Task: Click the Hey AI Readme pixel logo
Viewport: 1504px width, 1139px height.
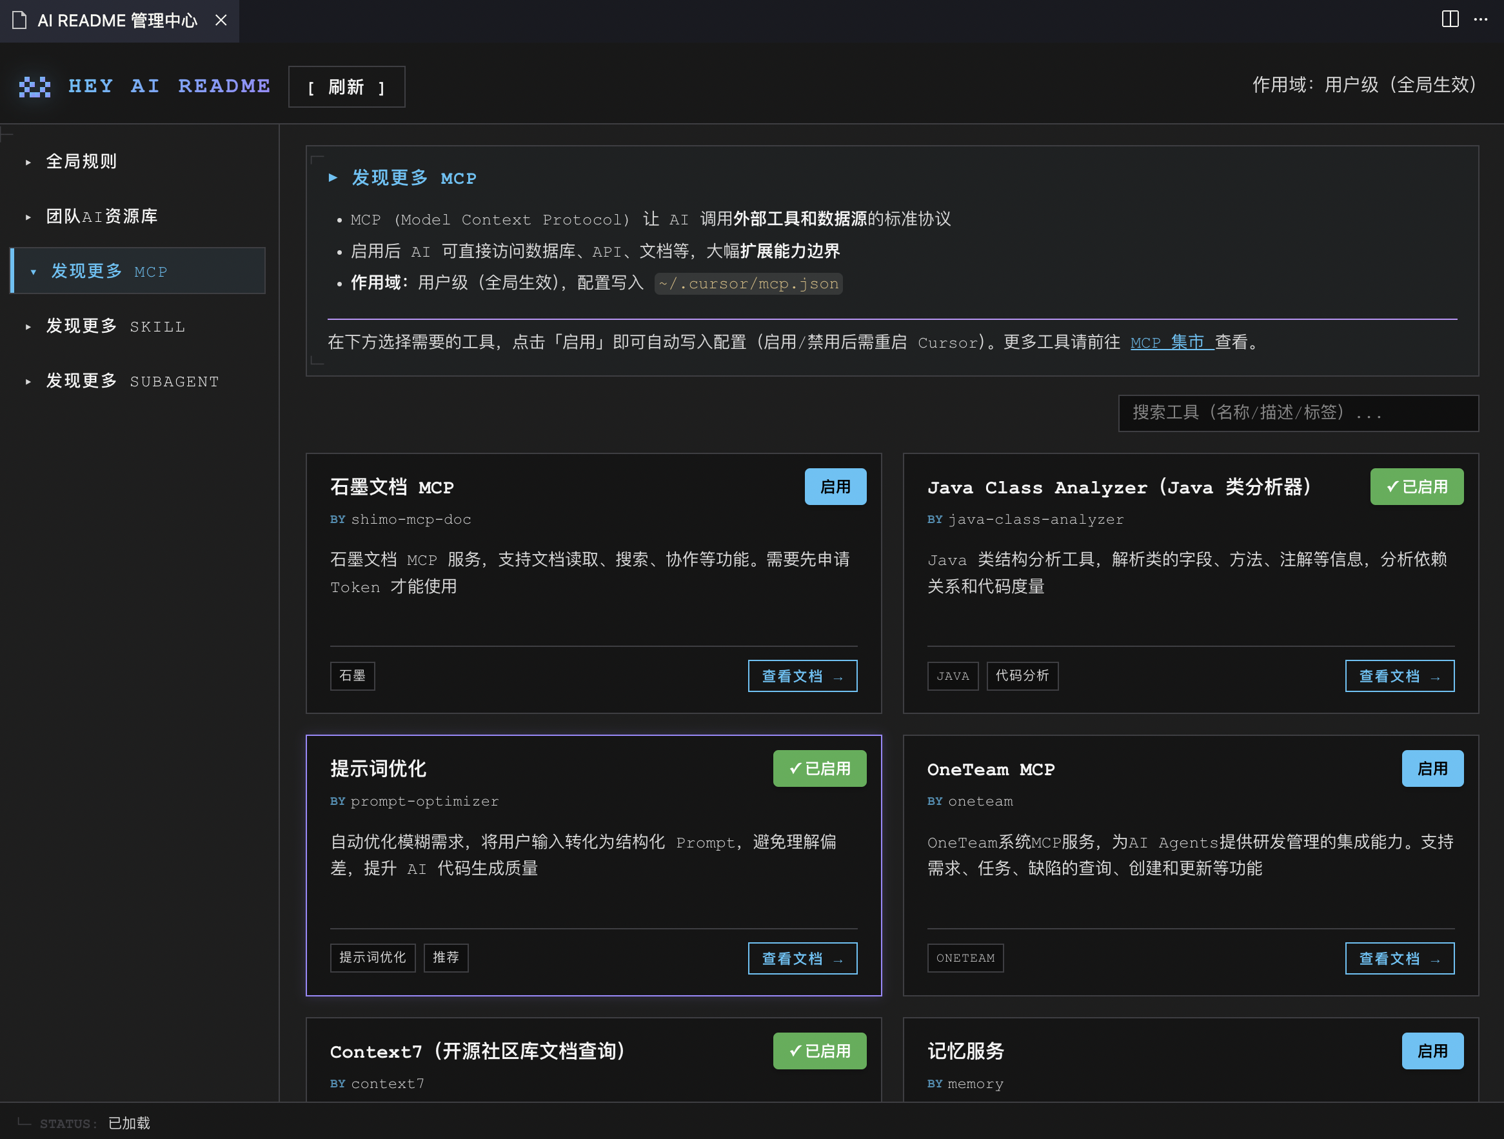Action: click(35, 87)
